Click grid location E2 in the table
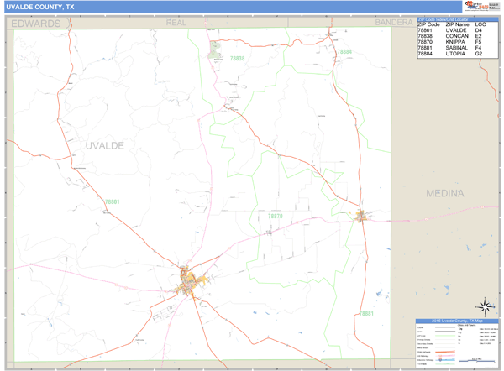Viewport: 504px width, 371px height. (x=478, y=36)
